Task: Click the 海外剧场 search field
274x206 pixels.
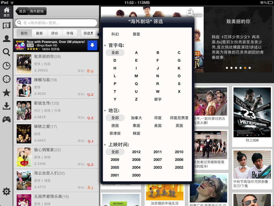Action: (56, 23)
